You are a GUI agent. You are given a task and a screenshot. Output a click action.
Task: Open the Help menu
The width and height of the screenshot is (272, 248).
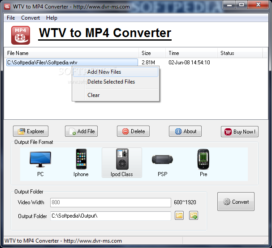(52, 18)
